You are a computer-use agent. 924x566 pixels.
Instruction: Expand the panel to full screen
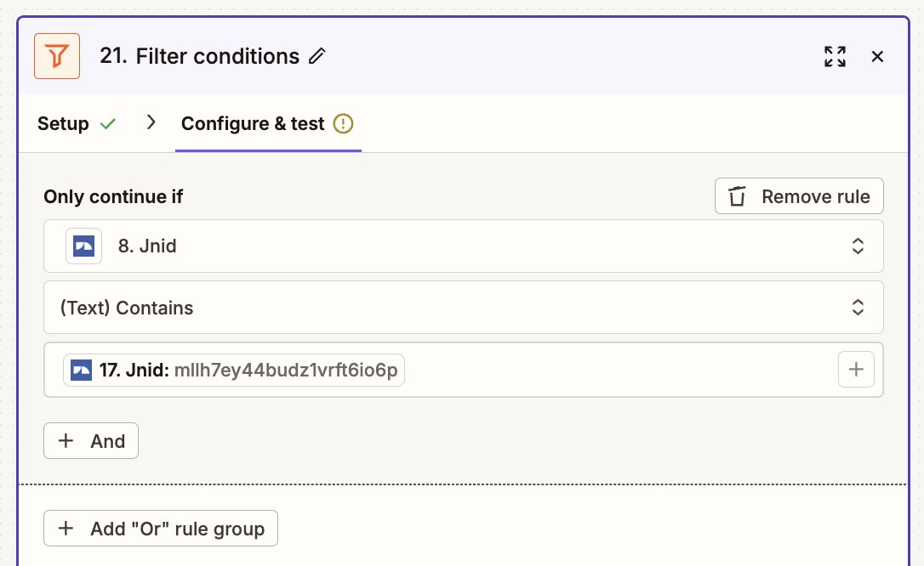point(835,57)
